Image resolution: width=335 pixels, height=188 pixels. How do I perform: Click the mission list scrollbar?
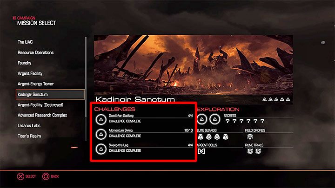pos(86,89)
